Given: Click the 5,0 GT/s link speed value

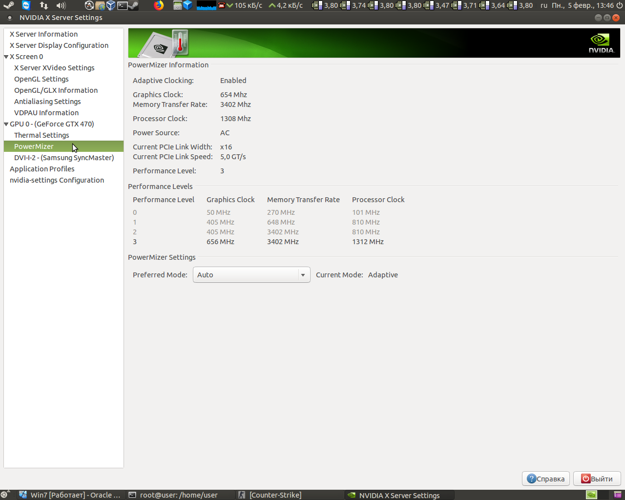Looking at the screenshot, I should pos(233,157).
